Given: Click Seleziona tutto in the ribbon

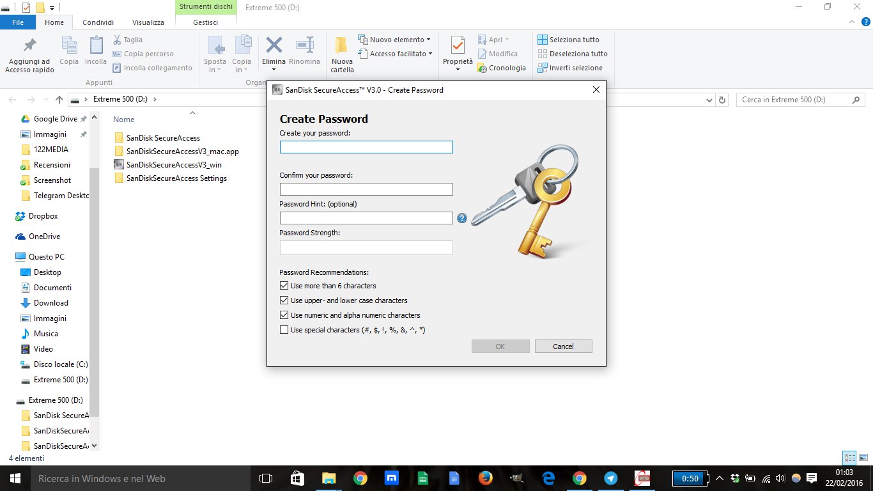Looking at the screenshot, I should click(568, 40).
